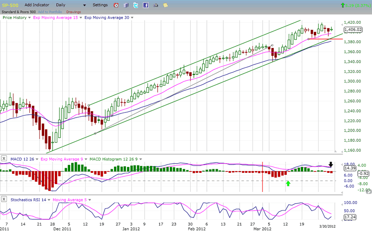Click the Mar 2012 axis label
This screenshot has width=372, height=231.
tap(262, 229)
